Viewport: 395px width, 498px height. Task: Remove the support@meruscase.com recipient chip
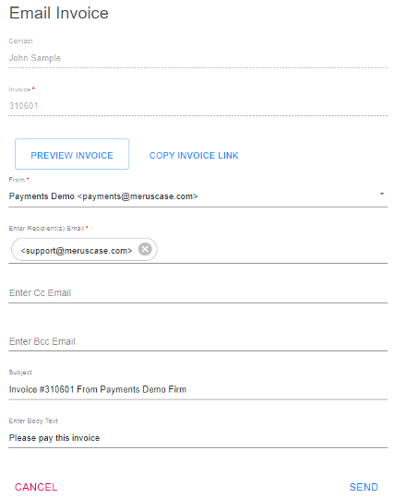(145, 249)
